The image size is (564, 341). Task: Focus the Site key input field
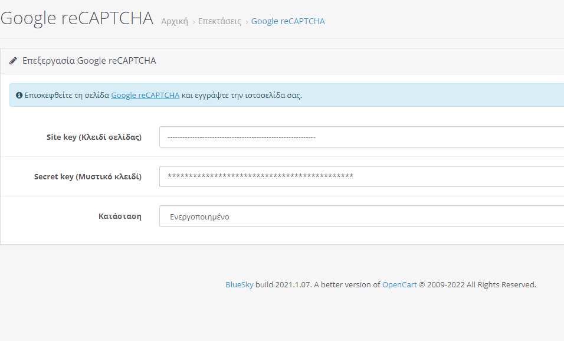(362, 137)
